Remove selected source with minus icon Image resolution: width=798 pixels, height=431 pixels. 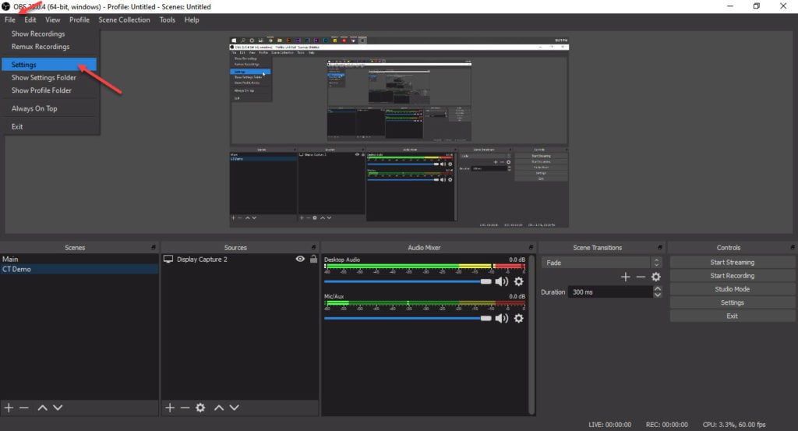[x=185, y=408]
